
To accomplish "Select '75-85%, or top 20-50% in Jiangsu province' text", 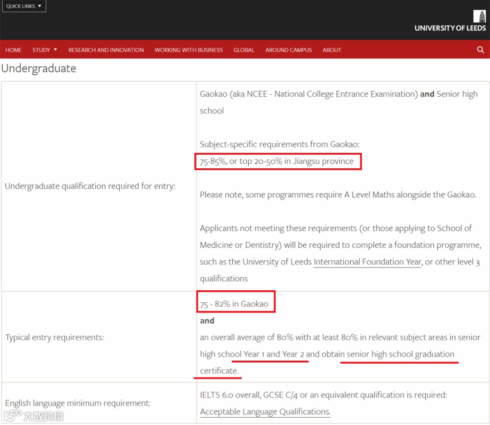I will [x=277, y=161].
